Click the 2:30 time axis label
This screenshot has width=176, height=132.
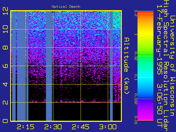pyautogui.click(x=53, y=127)
